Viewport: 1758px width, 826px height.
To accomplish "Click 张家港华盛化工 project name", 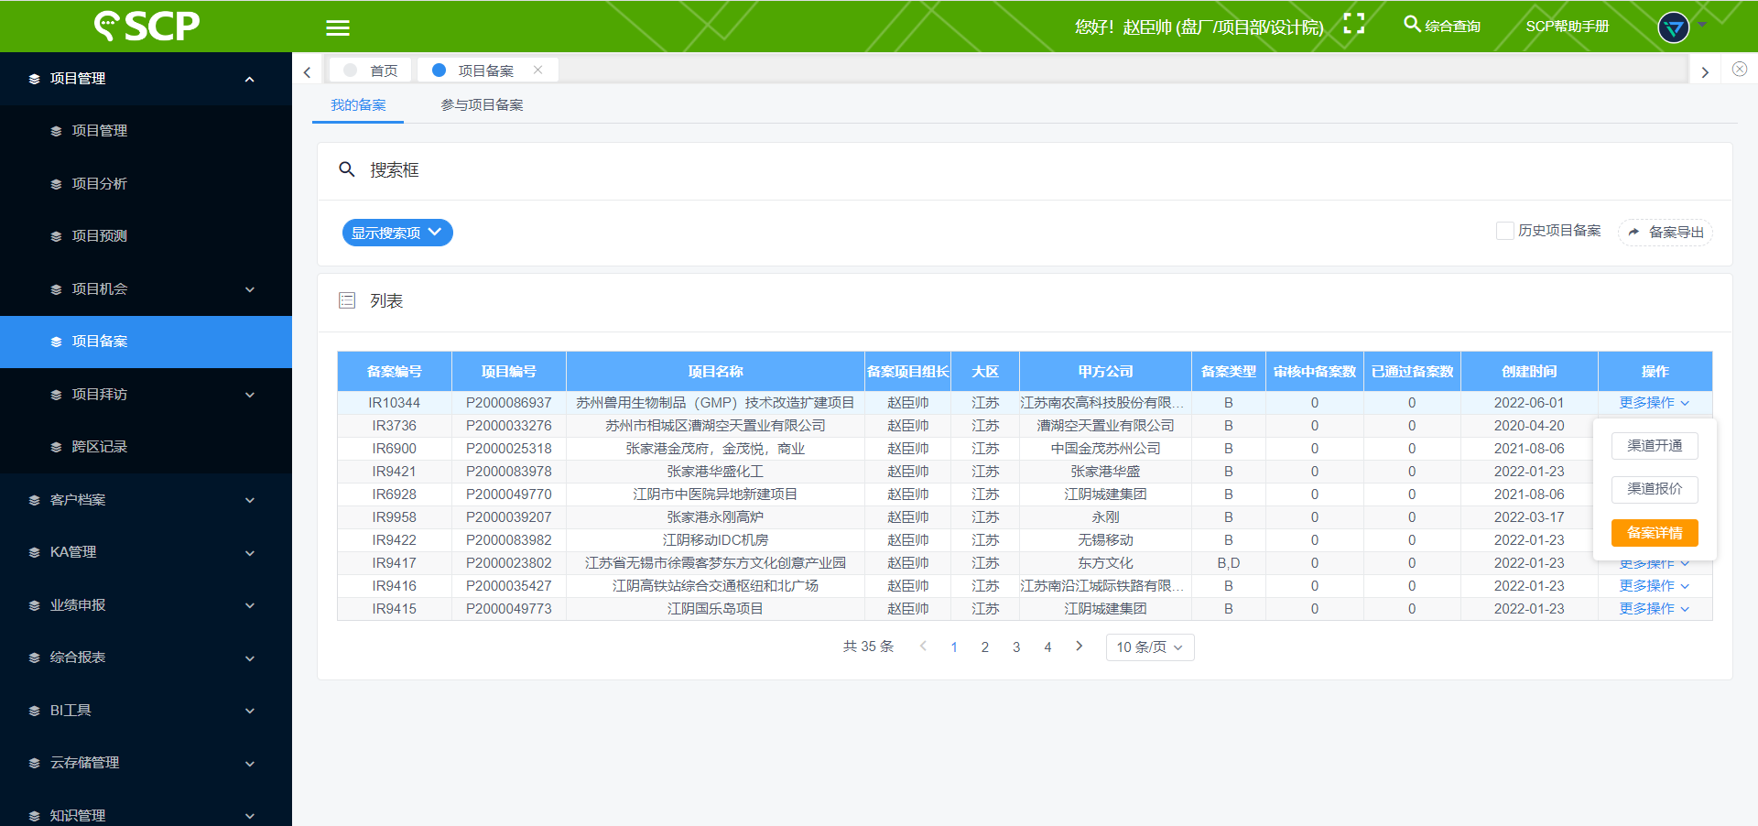I will [715, 472].
